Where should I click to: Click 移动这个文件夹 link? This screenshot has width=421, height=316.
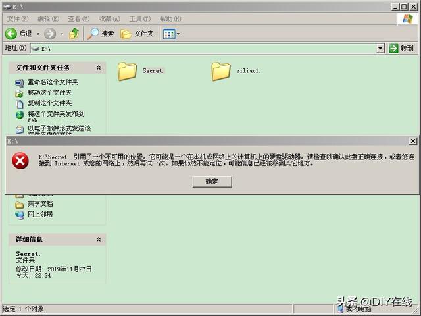[x=50, y=93]
